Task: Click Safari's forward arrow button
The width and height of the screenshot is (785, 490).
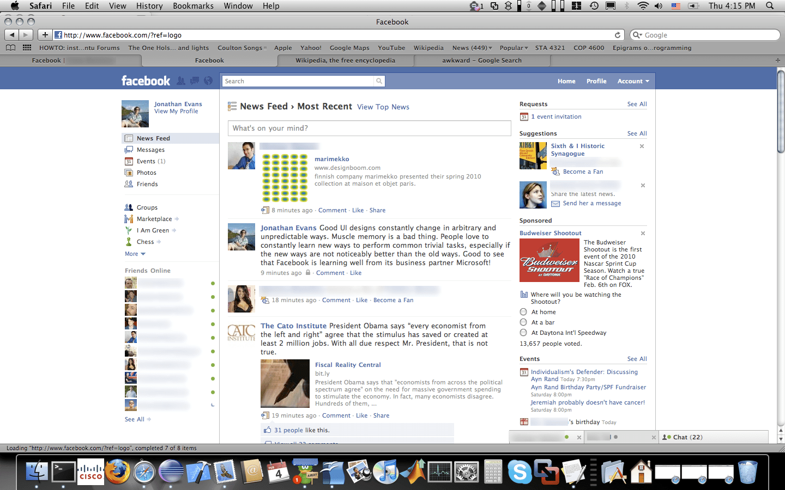Action: 26,35
